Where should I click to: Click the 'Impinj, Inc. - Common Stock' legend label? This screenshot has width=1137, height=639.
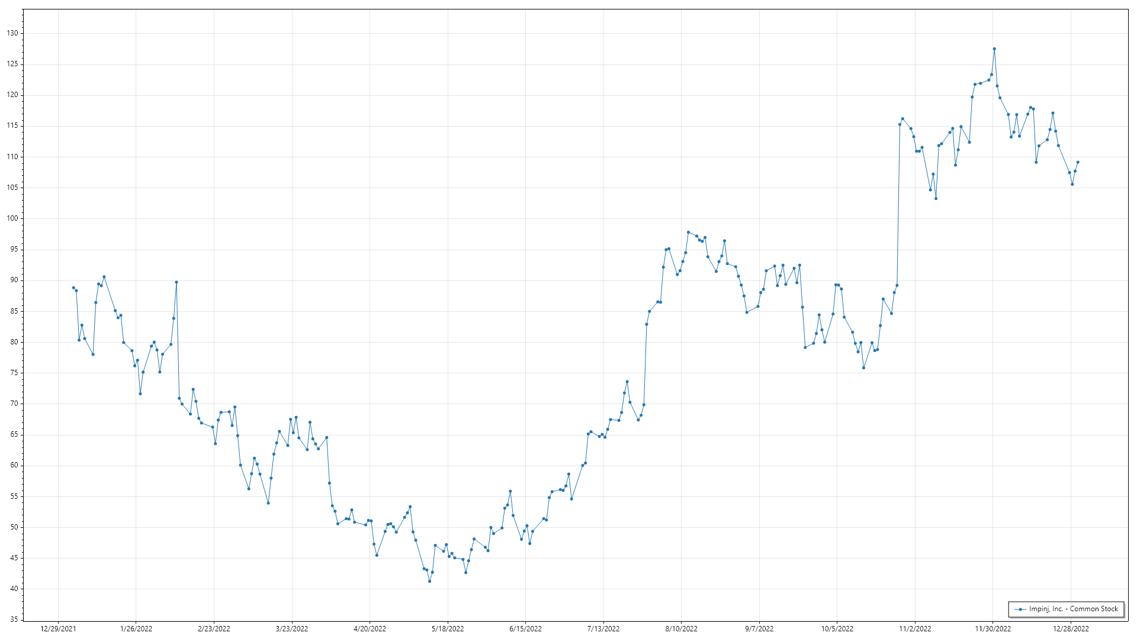1073,609
